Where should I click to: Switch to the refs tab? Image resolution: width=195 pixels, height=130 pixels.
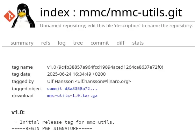pyautogui.click(x=46, y=43)
